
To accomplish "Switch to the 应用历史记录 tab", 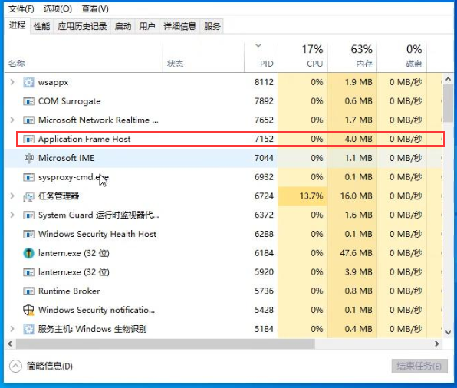I will (x=82, y=27).
